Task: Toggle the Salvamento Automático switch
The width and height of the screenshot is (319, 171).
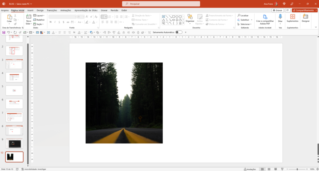Action: click(x=179, y=32)
